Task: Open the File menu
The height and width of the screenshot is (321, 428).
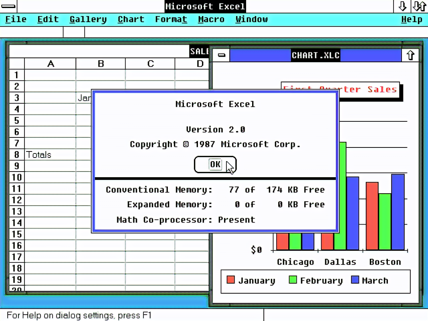Action: click(x=15, y=19)
